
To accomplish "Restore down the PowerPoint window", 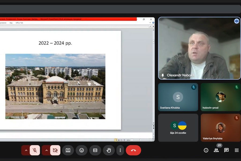I will (144, 19).
